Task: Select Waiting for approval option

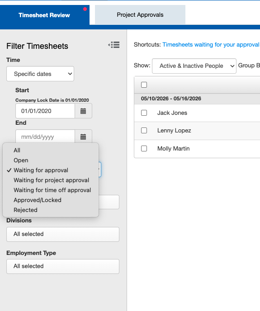Action: click(51, 170)
